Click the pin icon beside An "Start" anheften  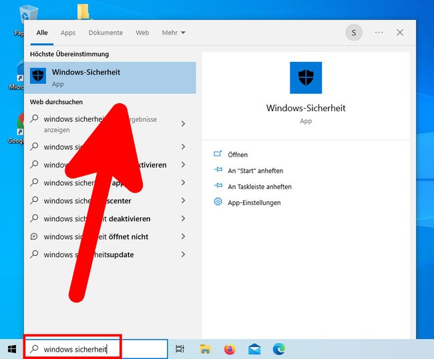click(218, 170)
